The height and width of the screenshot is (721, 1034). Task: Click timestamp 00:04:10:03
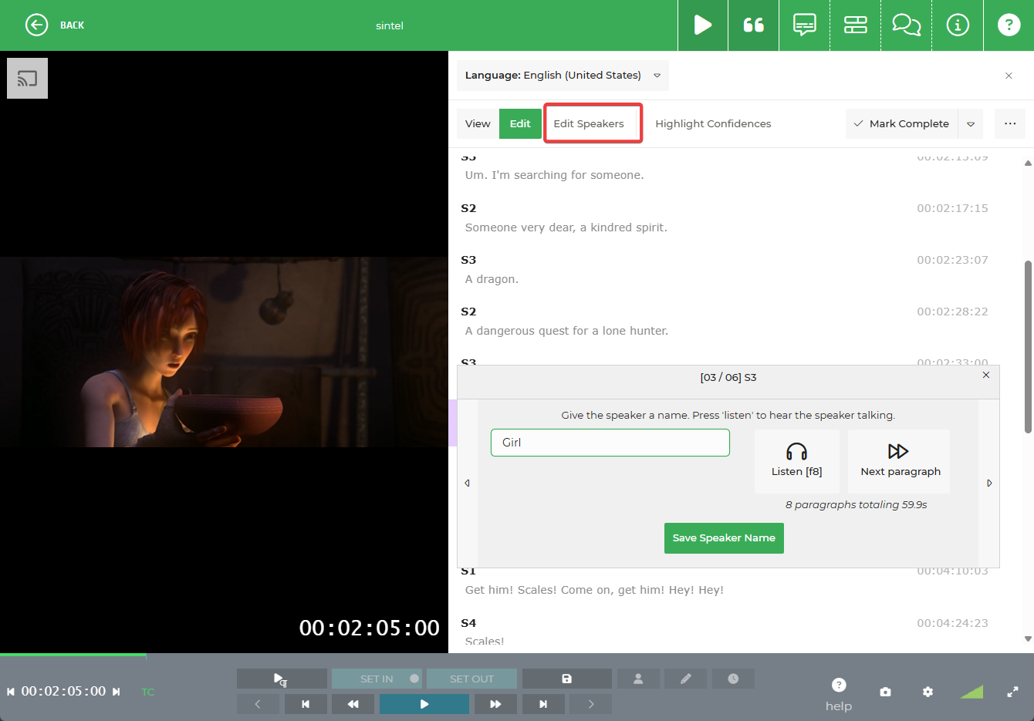952,571
